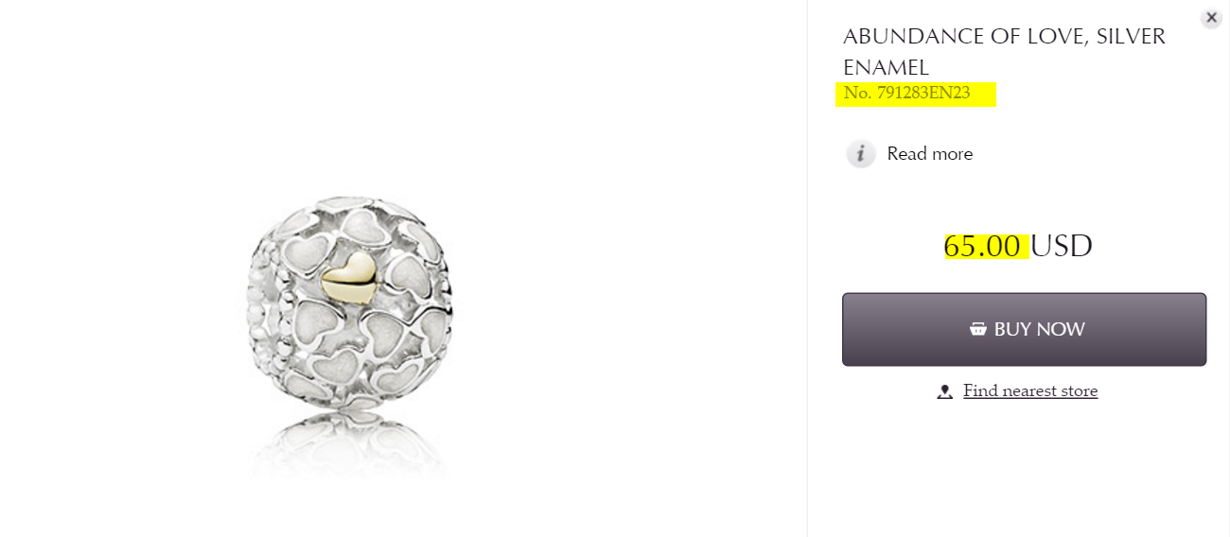Click the word SILVER in the product title
Image resolution: width=1230 pixels, height=537 pixels.
pos(1131,37)
